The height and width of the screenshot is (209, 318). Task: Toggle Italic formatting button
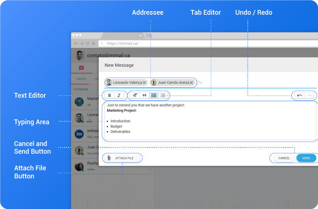tap(119, 95)
